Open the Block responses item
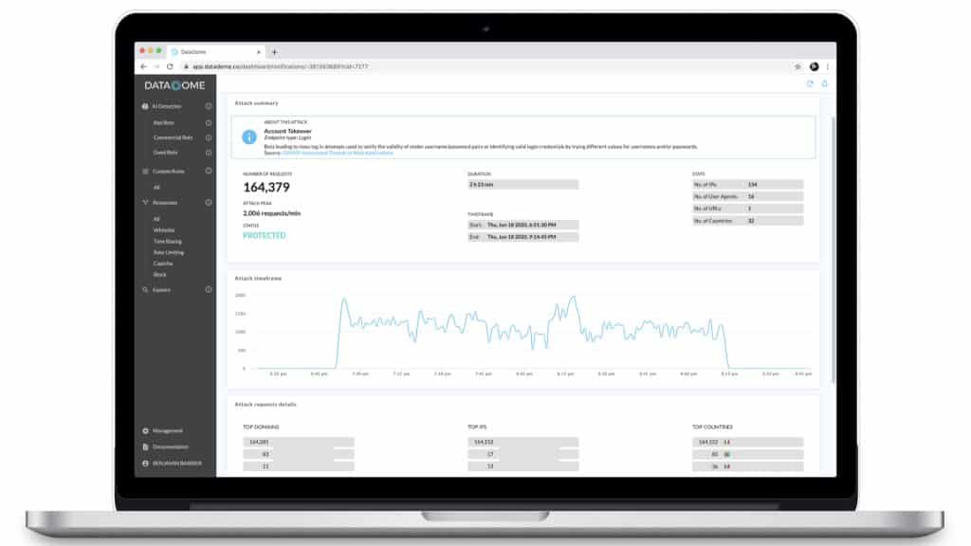This screenshot has width=971, height=546. point(159,274)
